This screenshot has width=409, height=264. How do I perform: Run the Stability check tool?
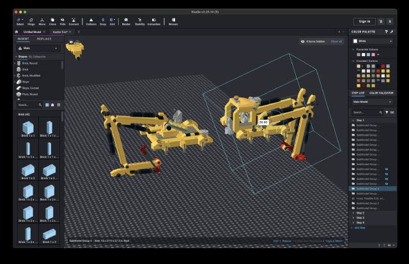(x=139, y=20)
